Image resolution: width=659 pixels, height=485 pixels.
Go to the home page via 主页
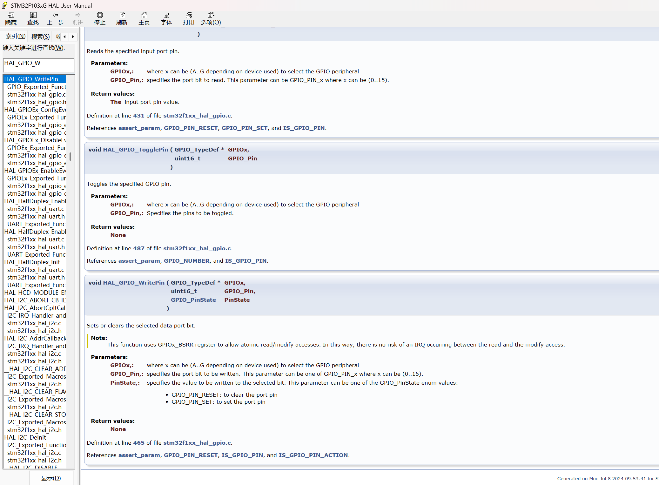(144, 18)
